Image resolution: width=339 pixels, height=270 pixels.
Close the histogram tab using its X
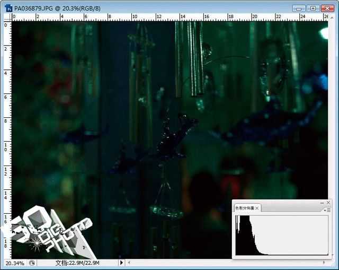[x=257, y=208]
